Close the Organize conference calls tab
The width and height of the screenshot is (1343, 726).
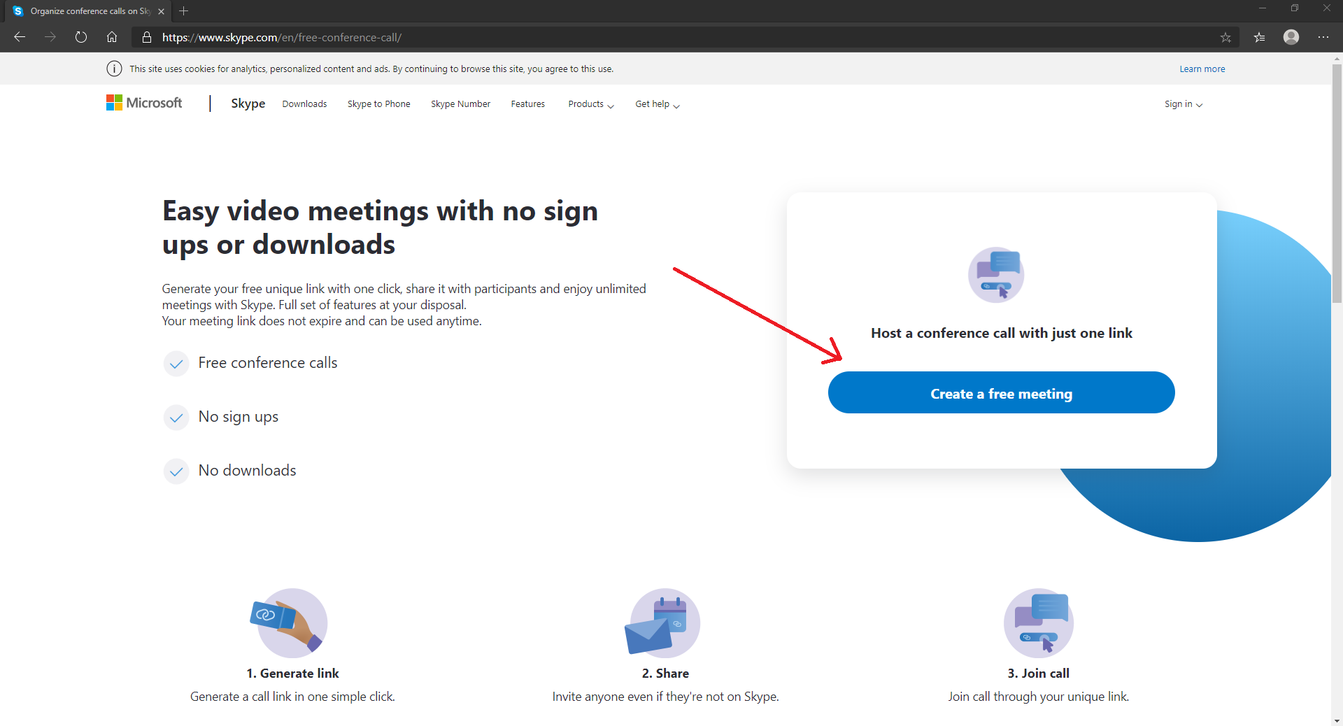coord(162,11)
